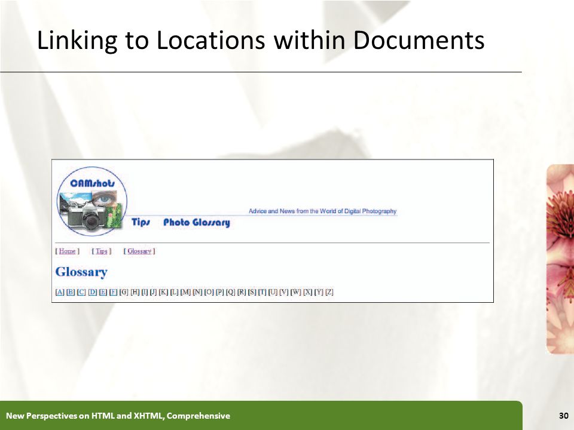Screen dimensions: 574x430
Task: Click the flower image on right edge
Action: (x=560, y=259)
